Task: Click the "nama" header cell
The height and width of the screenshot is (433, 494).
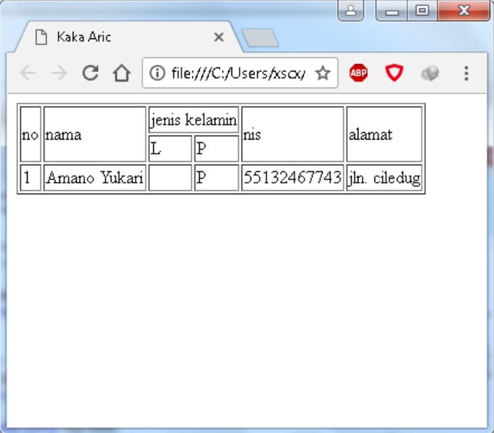Action: (95, 134)
